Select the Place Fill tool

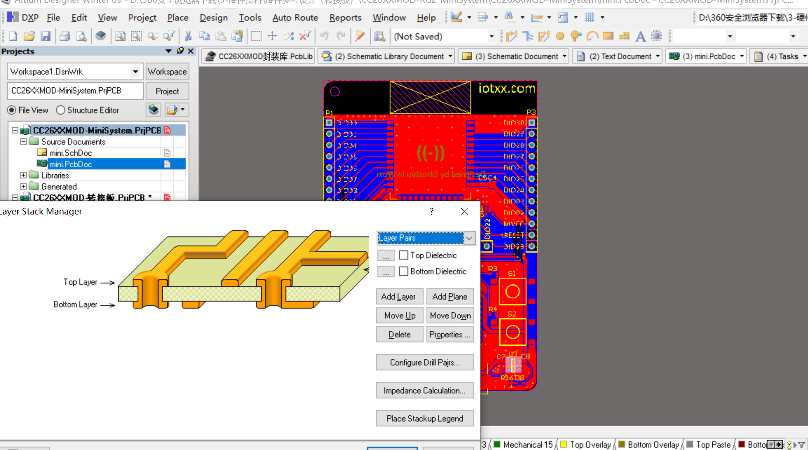pos(608,36)
